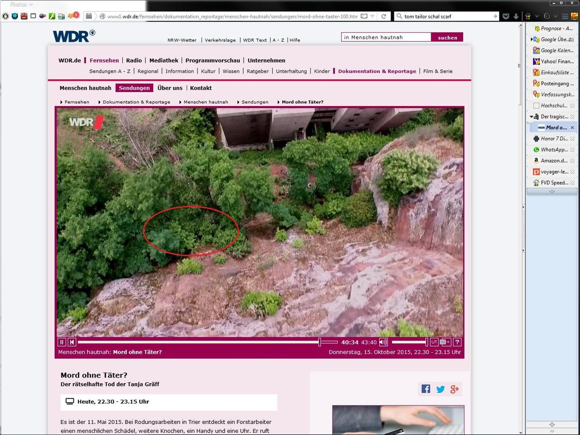Image resolution: width=580 pixels, height=435 pixels.
Task: Mute the video via the speaker icon
Action: click(383, 342)
